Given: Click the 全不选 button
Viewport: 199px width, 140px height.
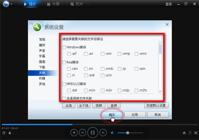Looking at the screenshot, I should click(84, 105).
